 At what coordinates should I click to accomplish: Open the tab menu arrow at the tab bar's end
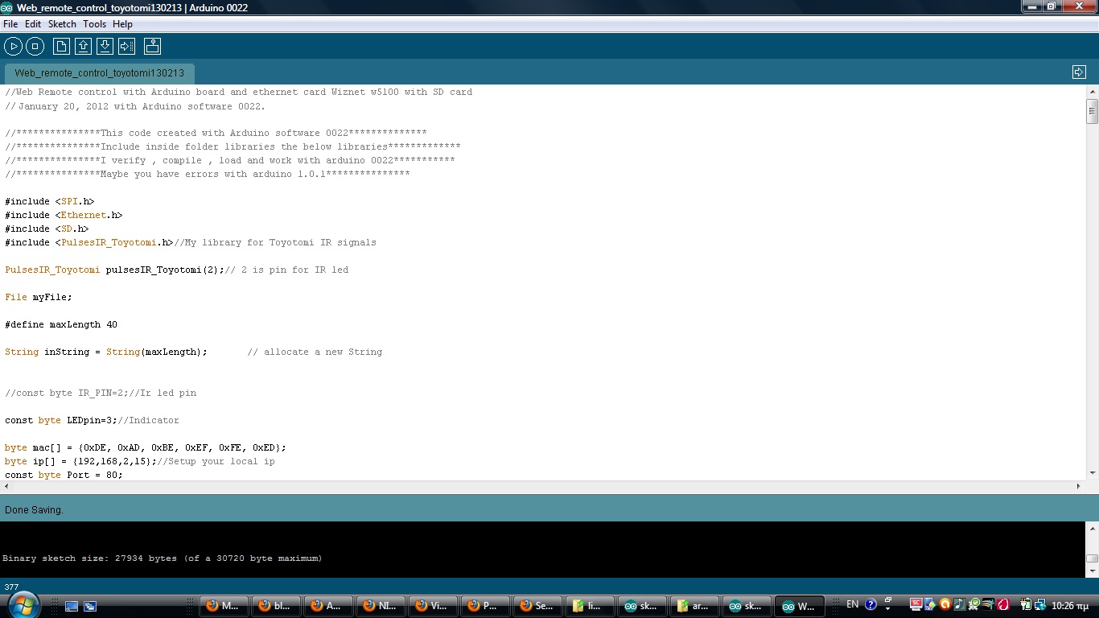(x=1079, y=72)
